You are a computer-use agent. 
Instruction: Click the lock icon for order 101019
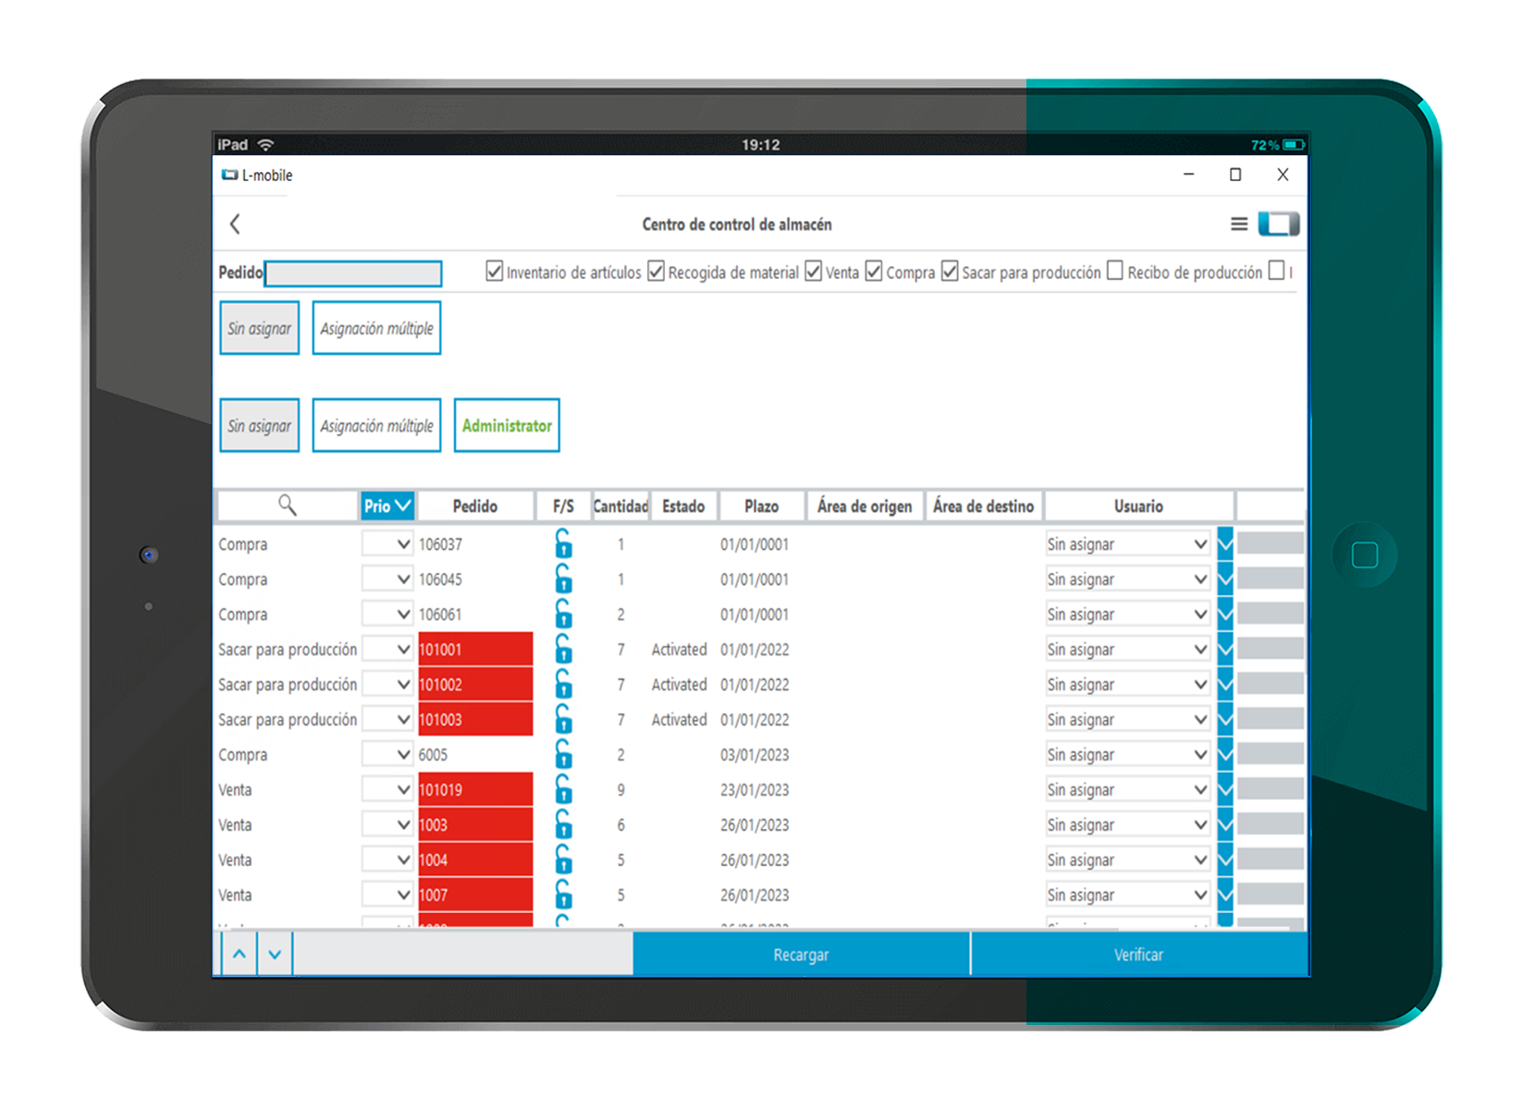563,790
